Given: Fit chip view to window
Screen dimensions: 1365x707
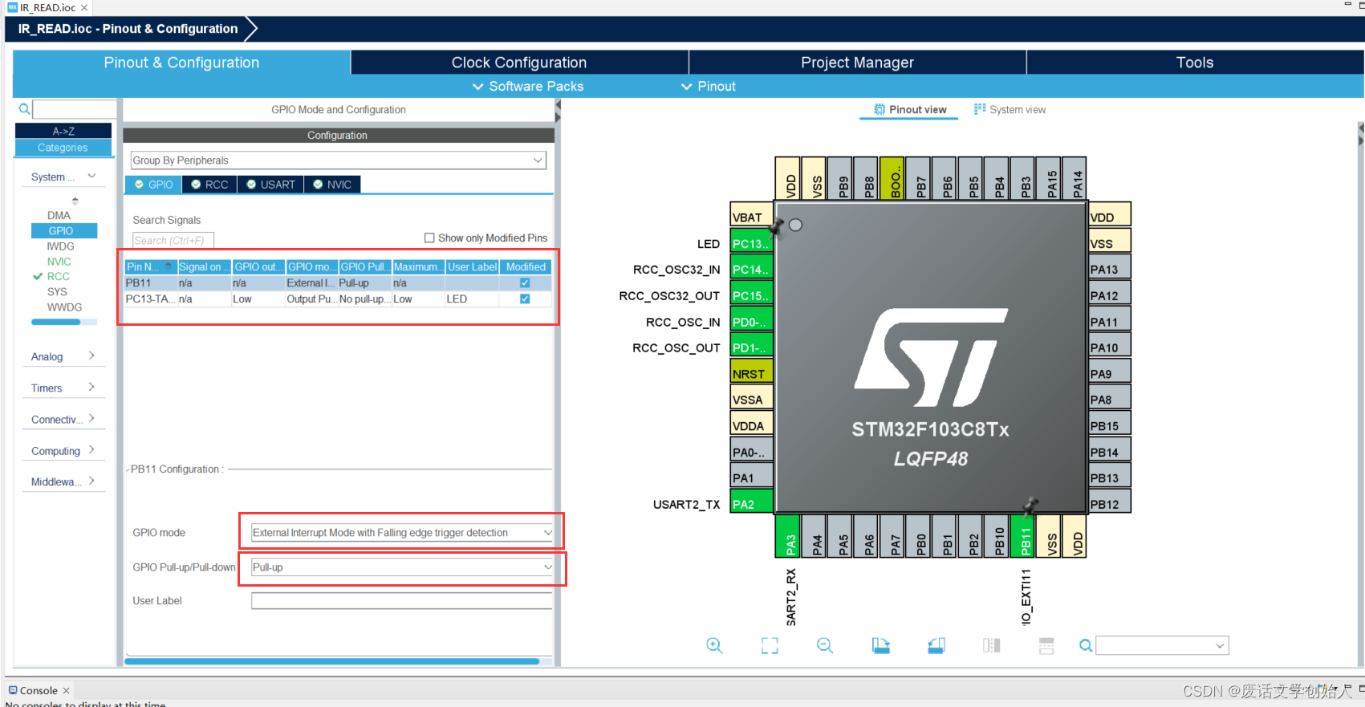Looking at the screenshot, I should click(770, 645).
